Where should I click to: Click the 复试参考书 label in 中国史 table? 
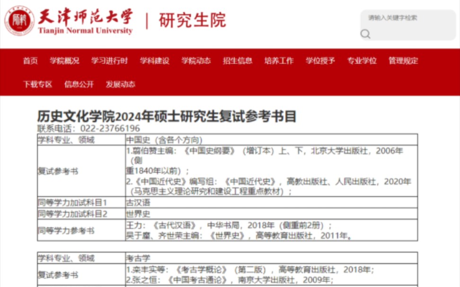(58, 171)
